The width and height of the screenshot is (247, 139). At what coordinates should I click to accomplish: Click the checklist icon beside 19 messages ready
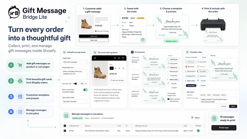(x=214, y=118)
